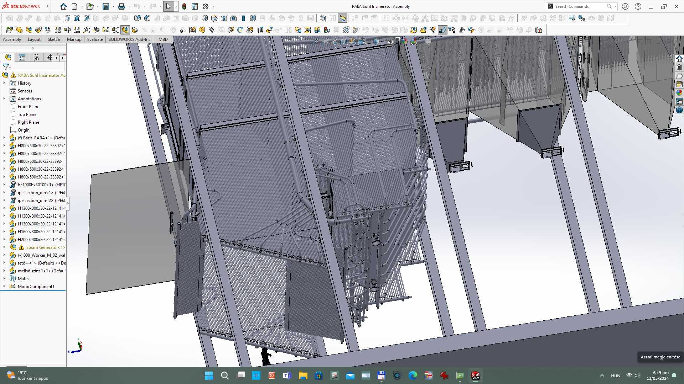This screenshot has width=684, height=384.
Task: Click the SolidWorks home icon
Action: point(64,6)
